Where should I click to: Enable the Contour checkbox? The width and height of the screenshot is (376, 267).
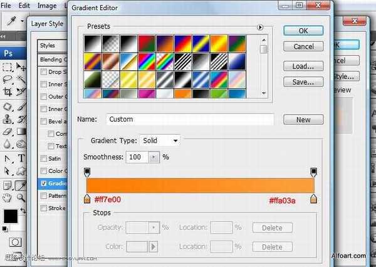(x=51, y=134)
